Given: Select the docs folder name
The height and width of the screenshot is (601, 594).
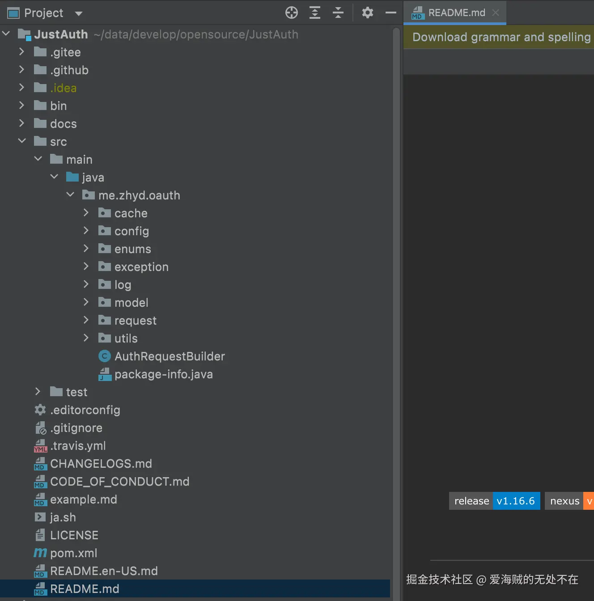Looking at the screenshot, I should point(64,124).
